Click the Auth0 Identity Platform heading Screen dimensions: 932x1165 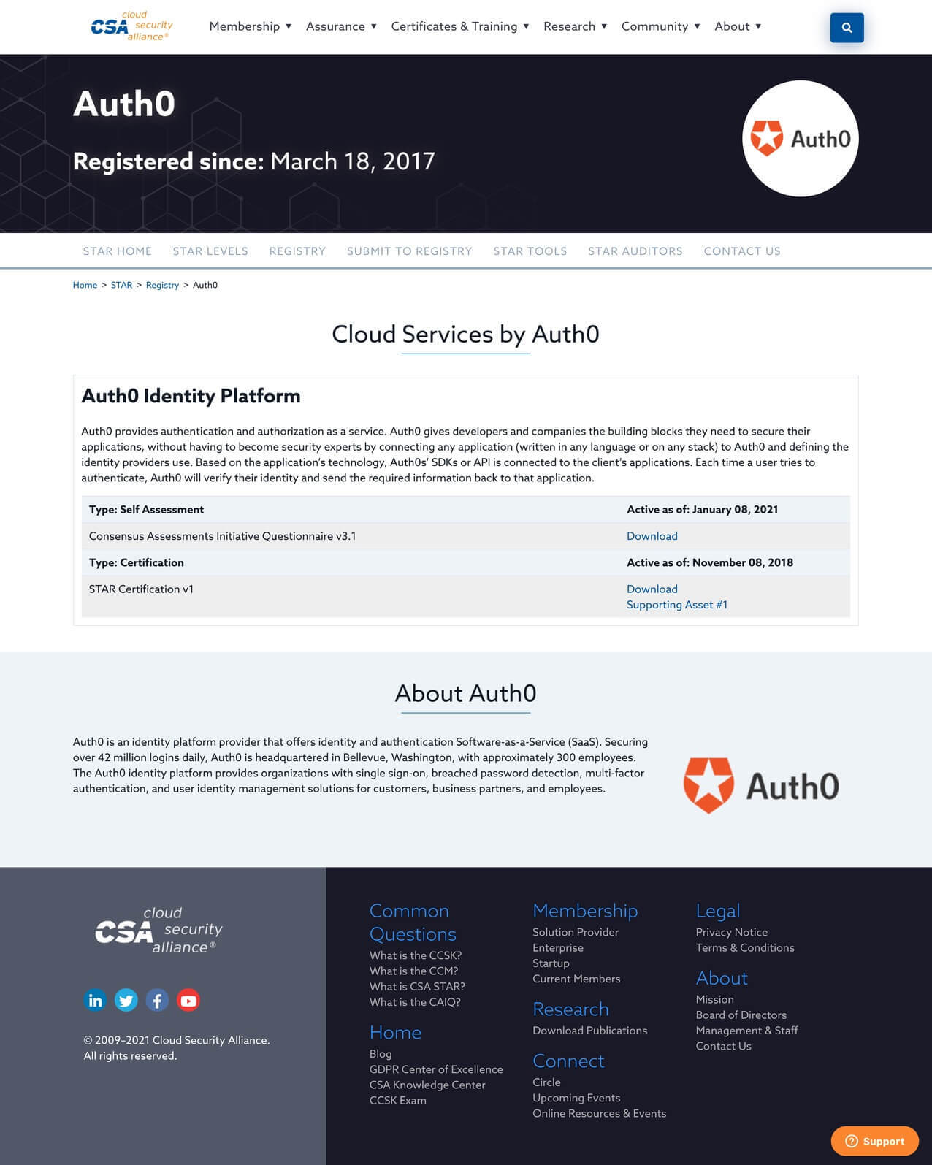pos(191,396)
